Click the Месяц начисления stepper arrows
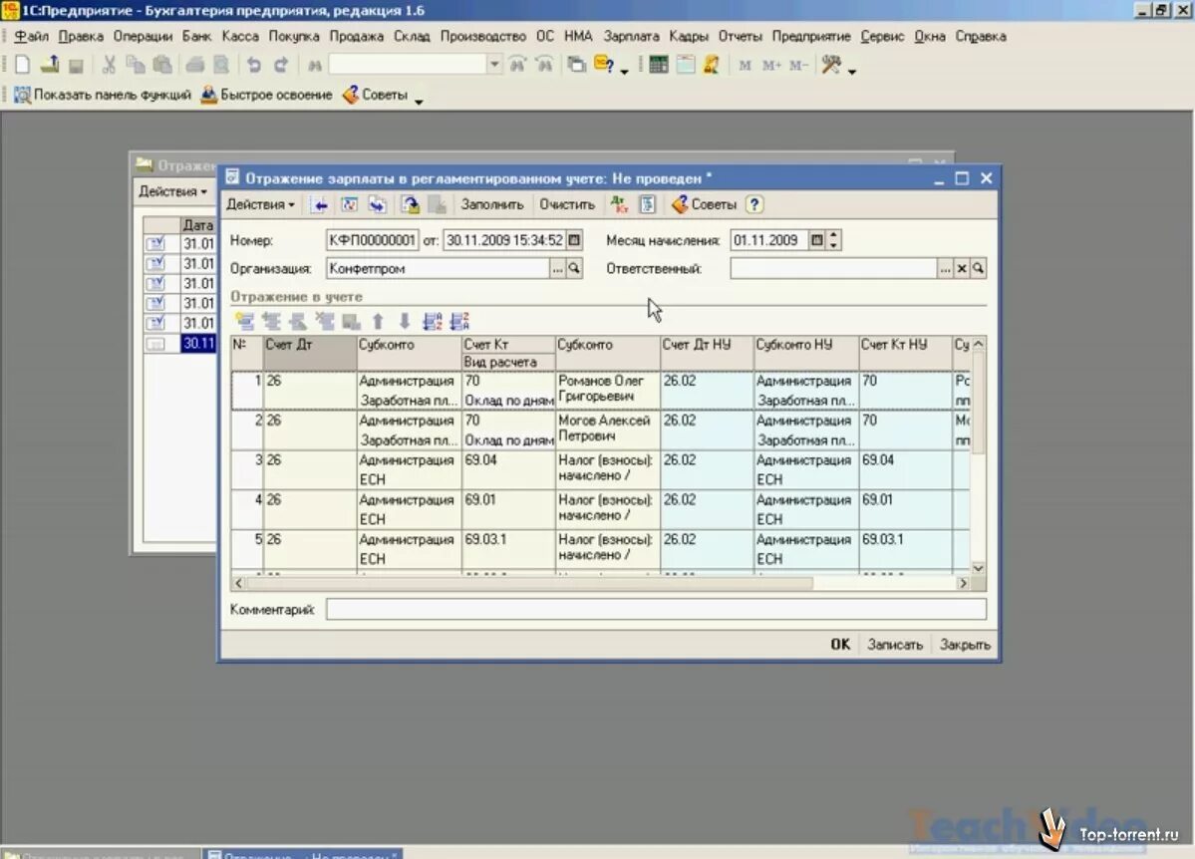Viewport: 1195px width, 859px height. tap(834, 241)
